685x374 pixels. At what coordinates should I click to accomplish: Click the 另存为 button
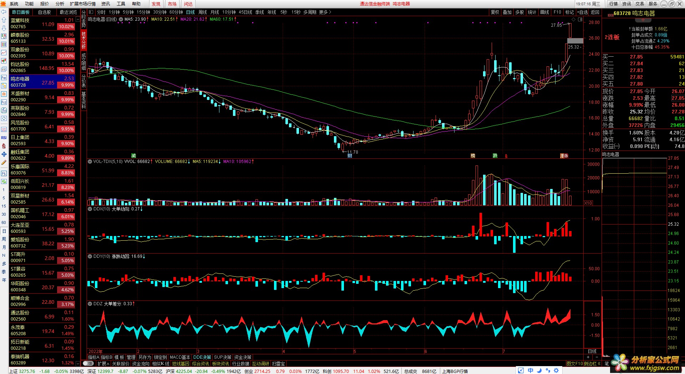144,357
